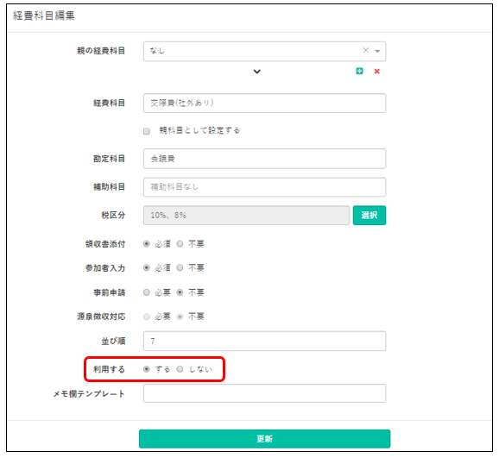Select 不要 for 参加者入力
The height and width of the screenshot is (458, 499).
click(x=180, y=267)
